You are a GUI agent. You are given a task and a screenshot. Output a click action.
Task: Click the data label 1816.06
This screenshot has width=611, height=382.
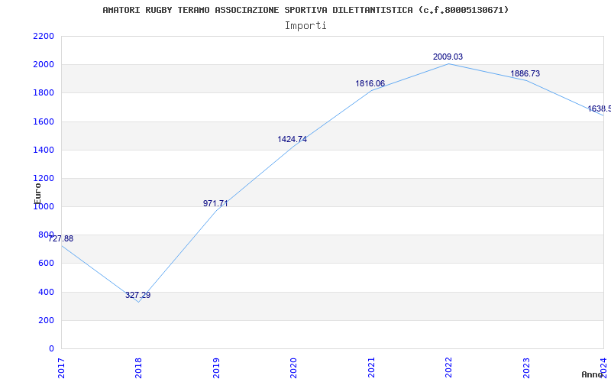click(370, 84)
